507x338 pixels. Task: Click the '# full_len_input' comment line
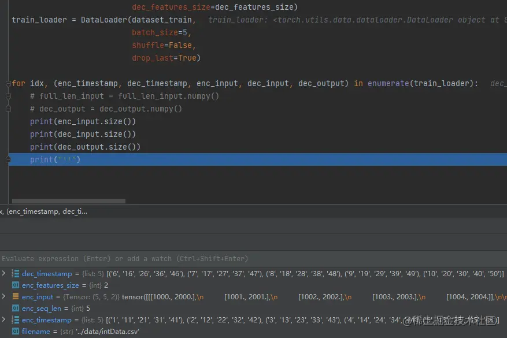point(124,96)
